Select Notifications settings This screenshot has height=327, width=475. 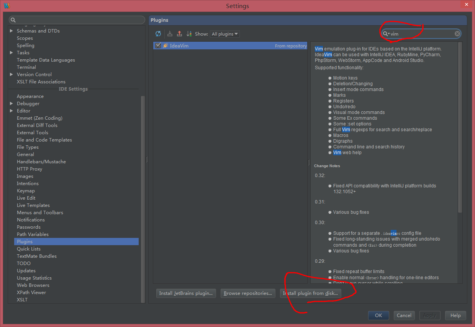point(31,220)
